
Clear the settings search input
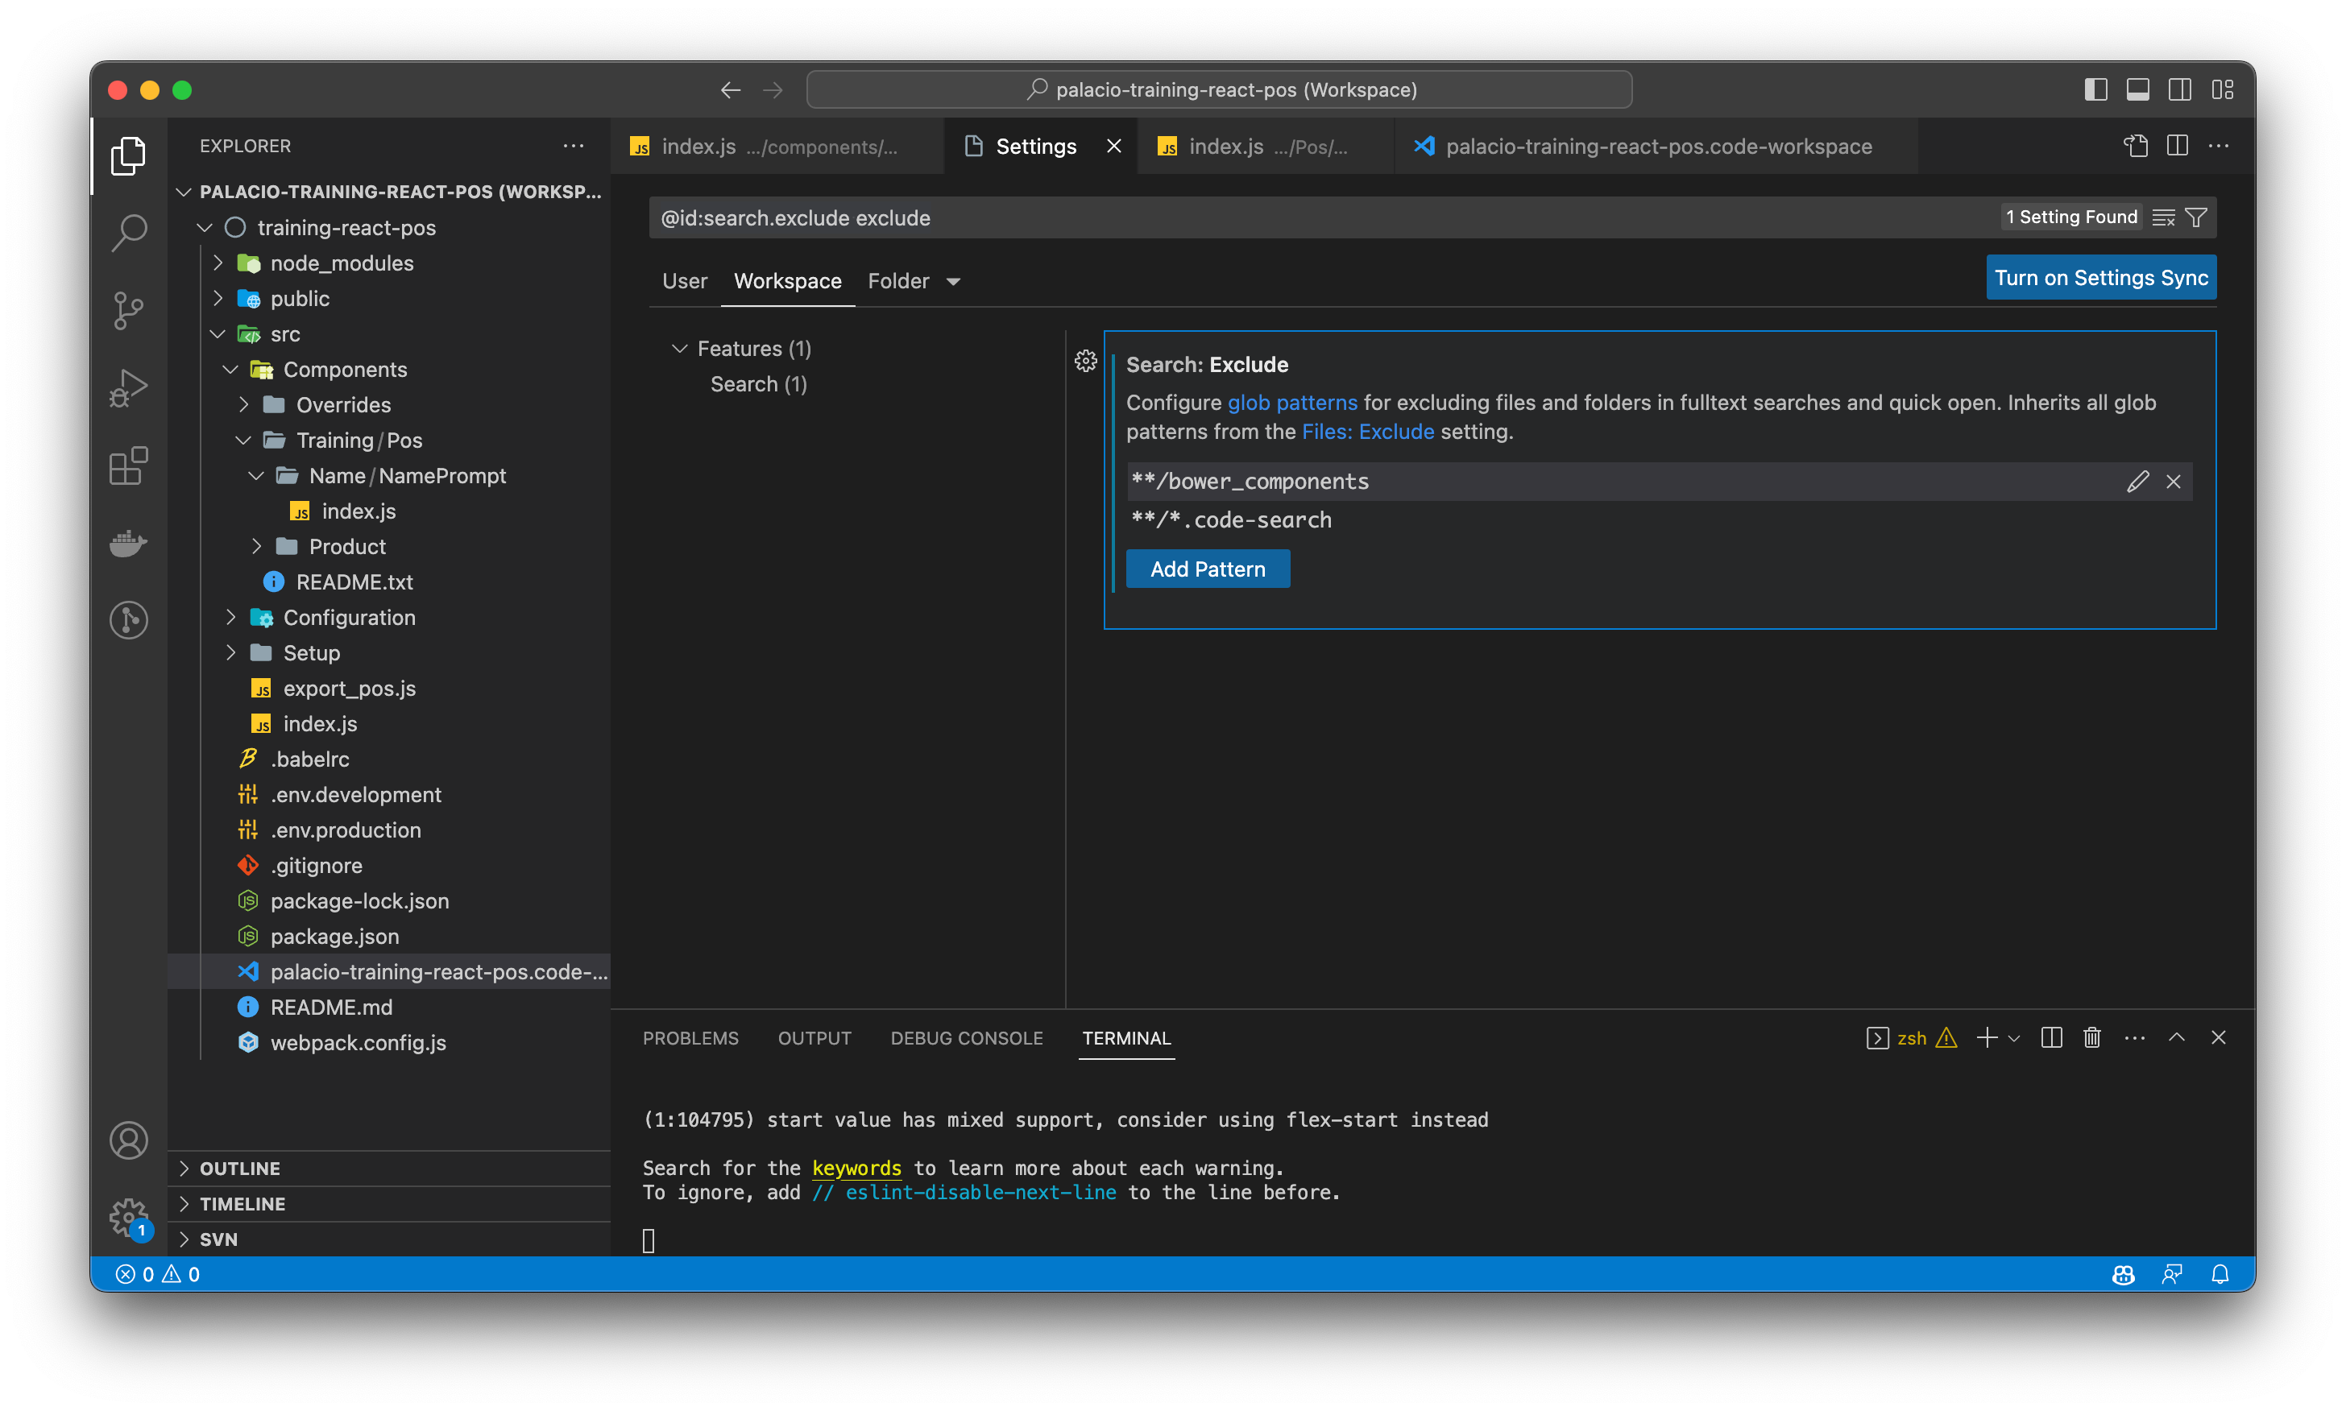point(2163,217)
